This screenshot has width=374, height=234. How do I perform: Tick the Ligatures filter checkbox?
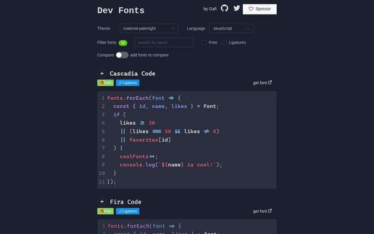coord(224,42)
